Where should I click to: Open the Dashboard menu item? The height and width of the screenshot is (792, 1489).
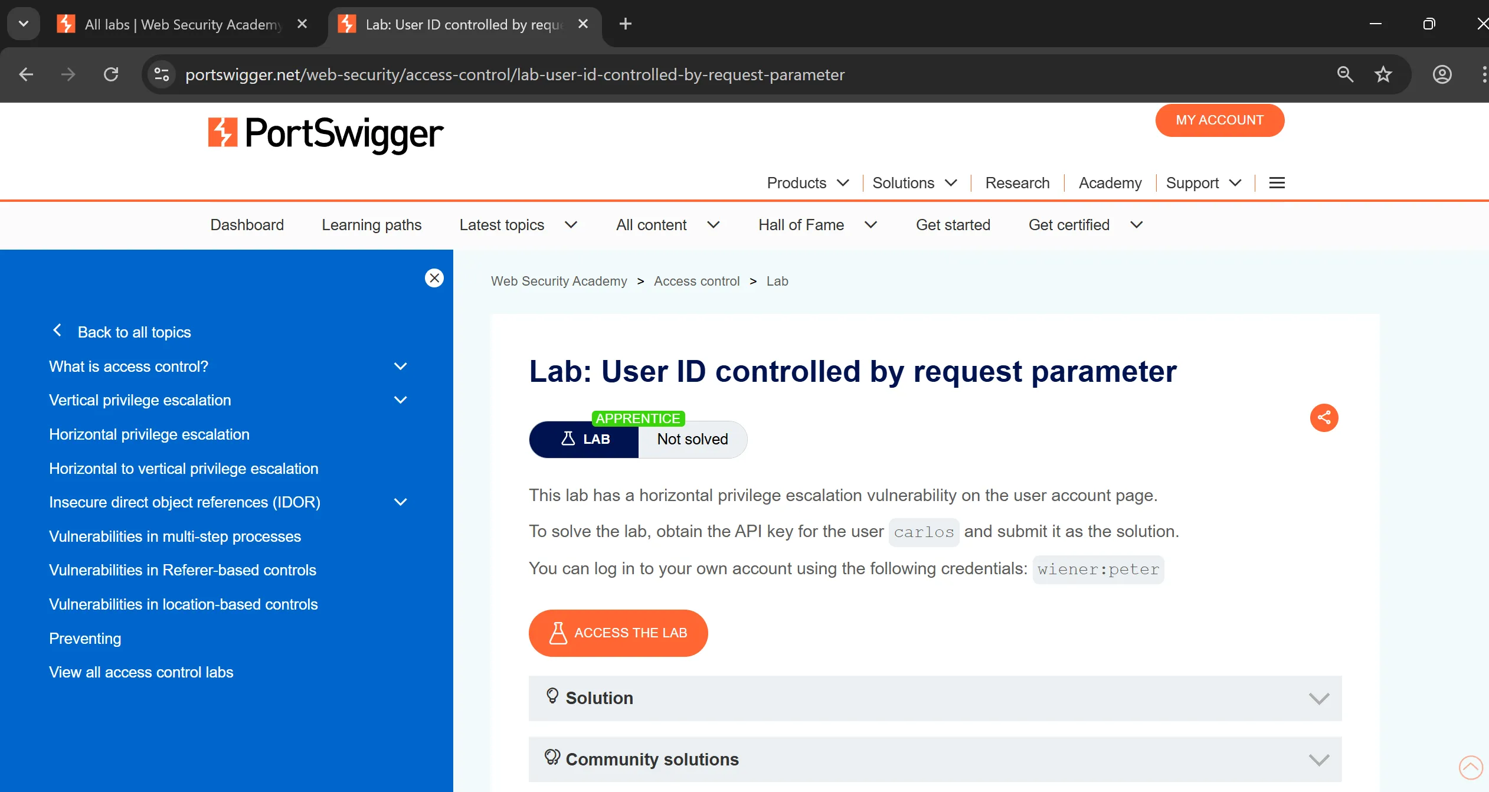tap(247, 225)
